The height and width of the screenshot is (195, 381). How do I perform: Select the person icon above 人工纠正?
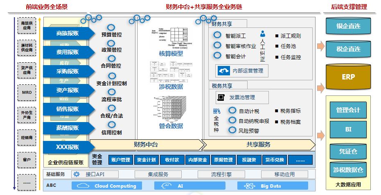click(262, 35)
